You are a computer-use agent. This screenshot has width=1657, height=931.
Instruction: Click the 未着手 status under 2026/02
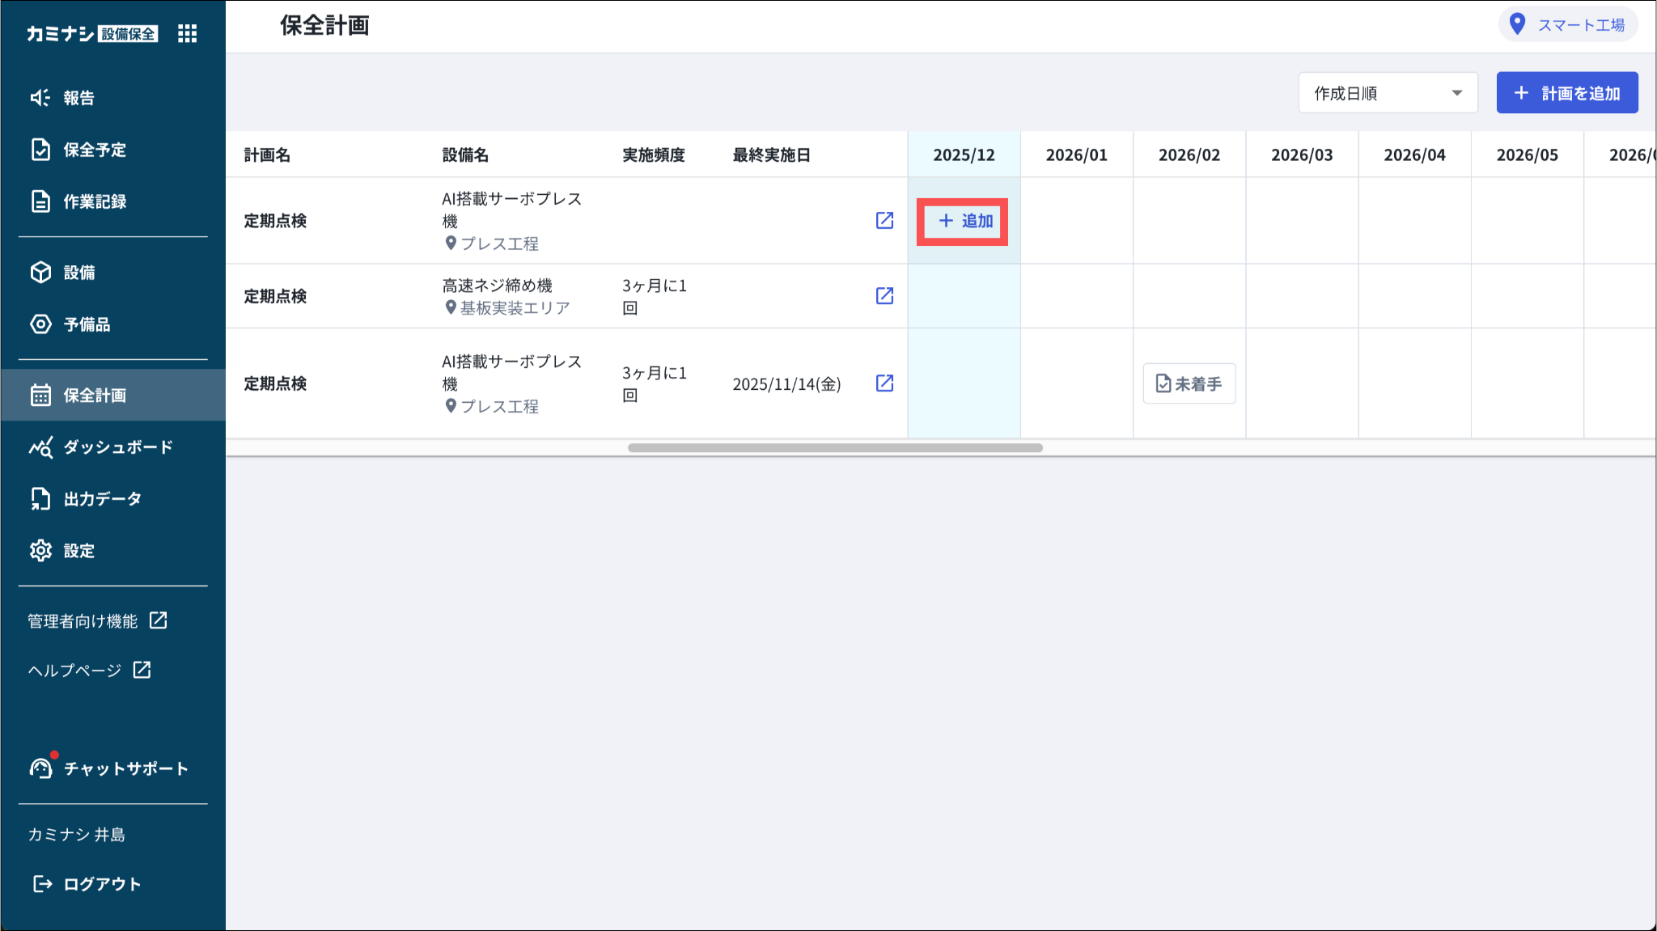tap(1189, 383)
